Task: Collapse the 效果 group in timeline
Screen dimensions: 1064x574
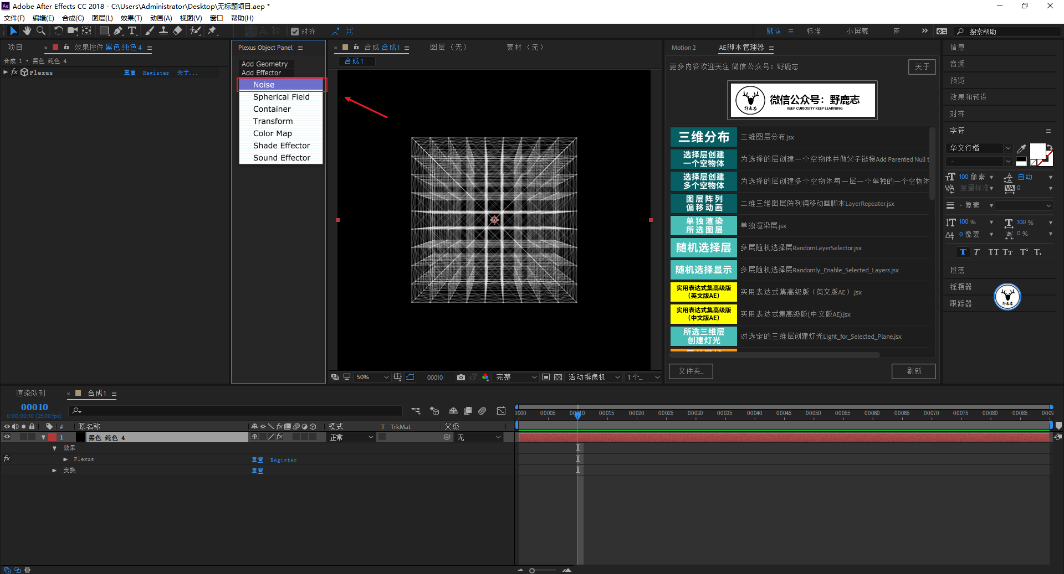Action: tap(54, 448)
